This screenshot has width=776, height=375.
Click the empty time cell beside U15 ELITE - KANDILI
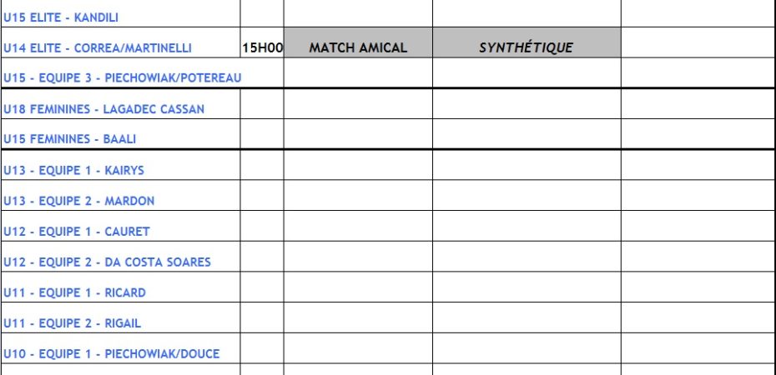click(262, 14)
